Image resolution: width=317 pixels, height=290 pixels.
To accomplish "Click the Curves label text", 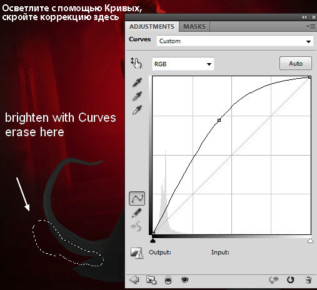I will pos(139,39).
